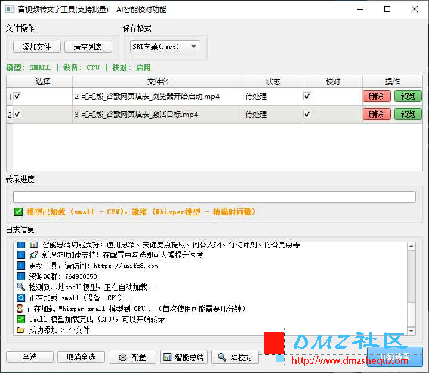The width and height of the screenshot is (429, 373).
Task: Click the 全选 button
Action: [x=29, y=357]
